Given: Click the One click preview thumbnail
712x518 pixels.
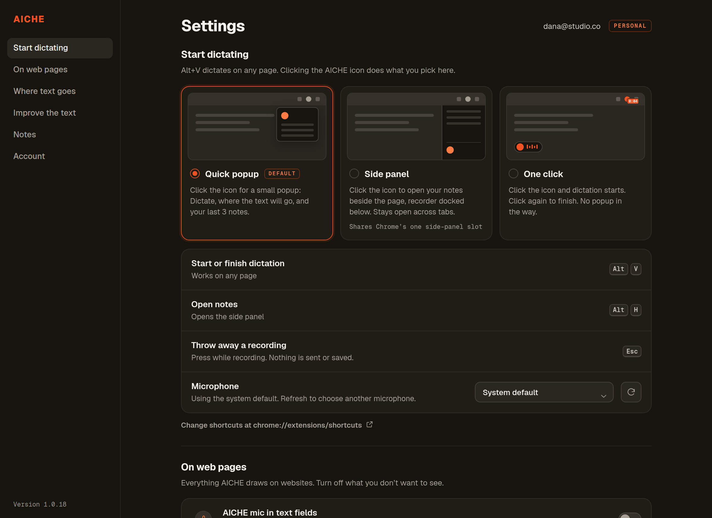Looking at the screenshot, I should point(575,126).
